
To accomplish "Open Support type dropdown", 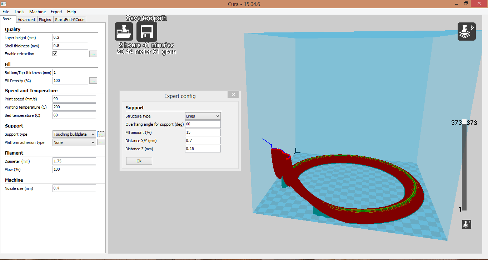I will (x=74, y=134).
